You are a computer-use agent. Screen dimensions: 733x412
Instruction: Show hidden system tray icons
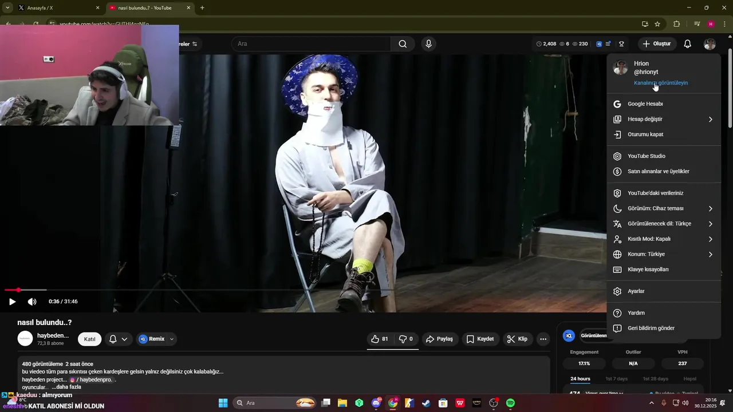tap(651, 403)
